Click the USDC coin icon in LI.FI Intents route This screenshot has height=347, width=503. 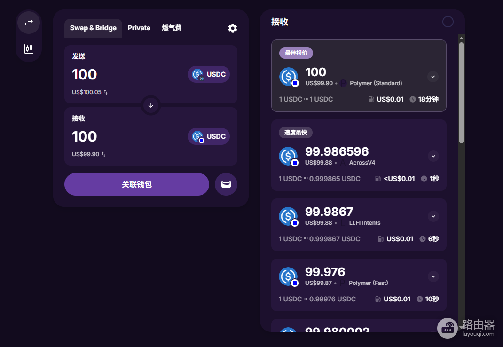pyautogui.click(x=288, y=216)
